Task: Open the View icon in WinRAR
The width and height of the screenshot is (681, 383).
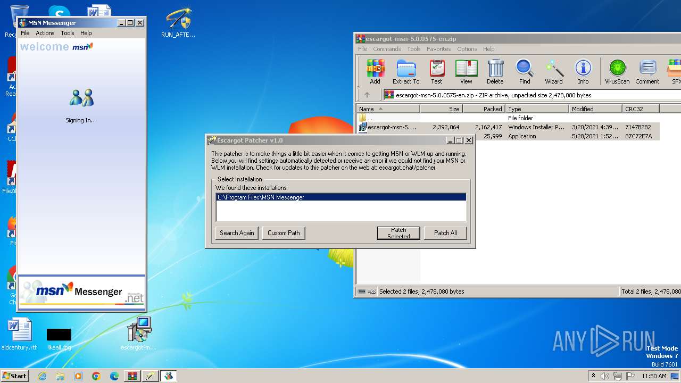Action: pyautogui.click(x=466, y=72)
